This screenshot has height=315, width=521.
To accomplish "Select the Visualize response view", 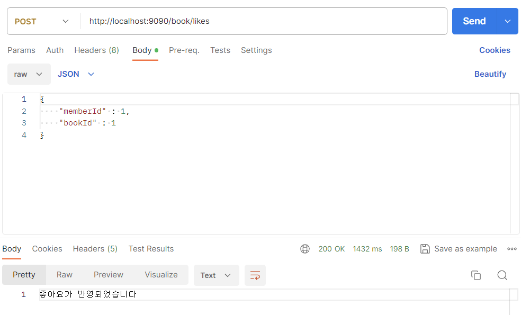I will pyautogui.click(x=161, y=275).
